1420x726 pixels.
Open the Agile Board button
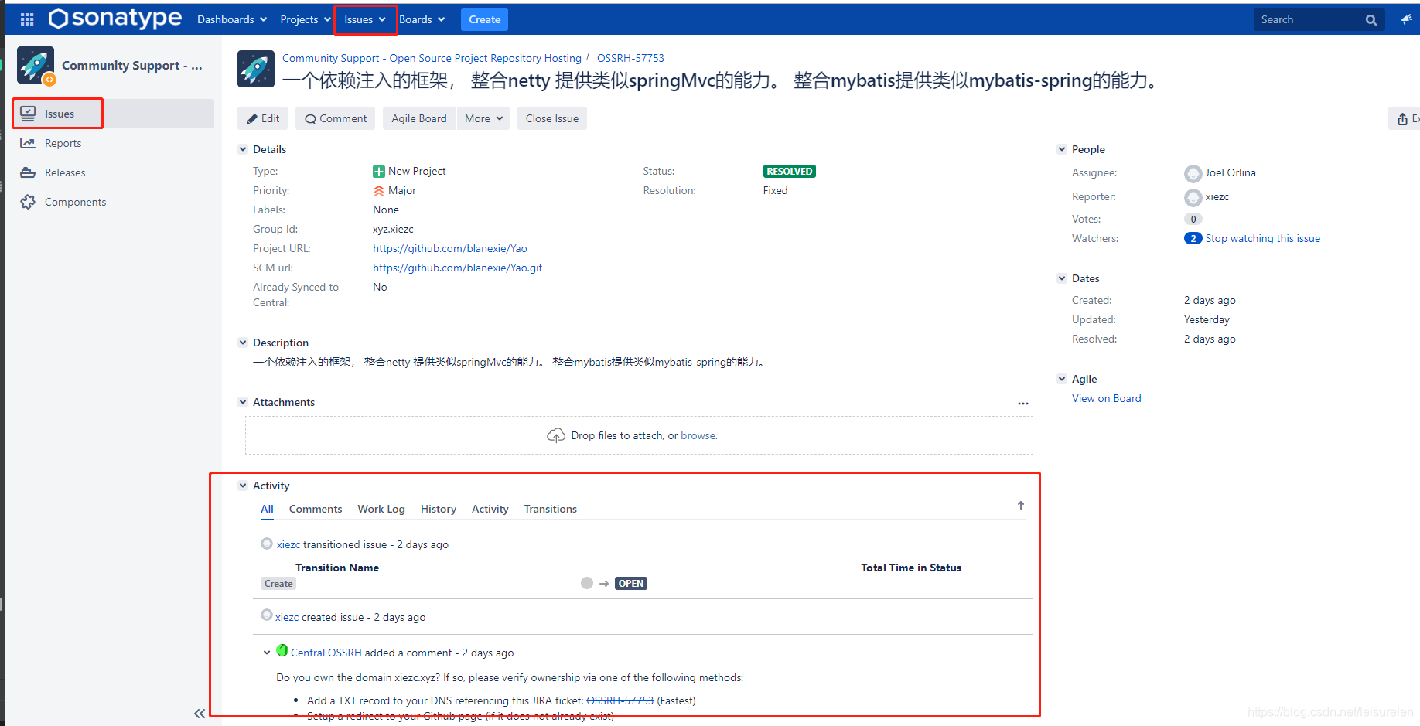tap(419, 118)
